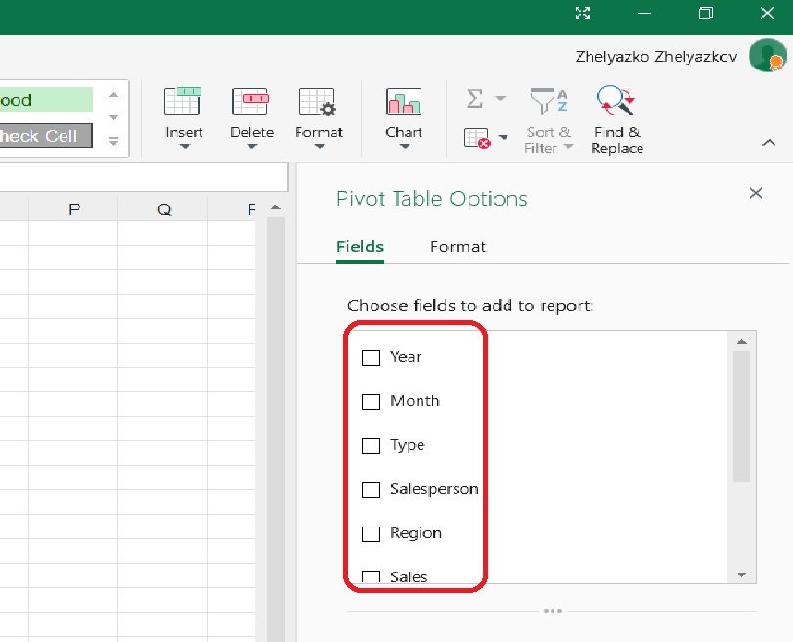Image resolution: width=793 pixels, height=642 pixels.
Task: Close the Pivot Table Options panel
Action: [756, 193]
